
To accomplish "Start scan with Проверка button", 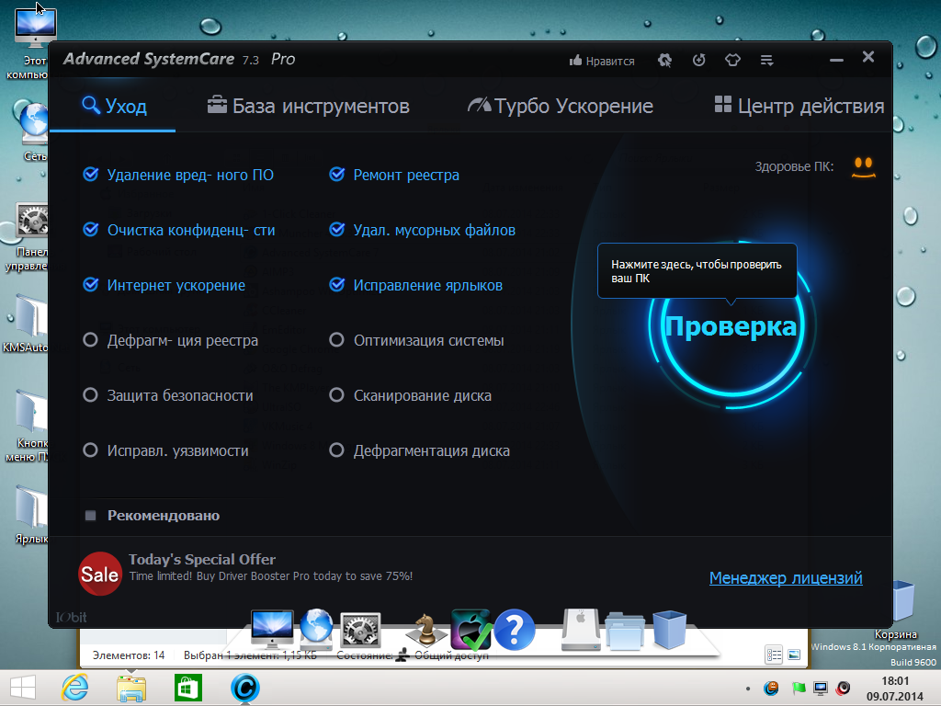I will pos(731,326).
